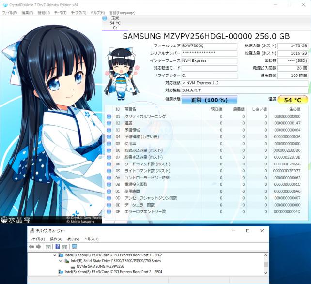311x284 pixels.
Task: Select the C: drive status tab at top
Action: pyautogui.click(x=115, y=23)
